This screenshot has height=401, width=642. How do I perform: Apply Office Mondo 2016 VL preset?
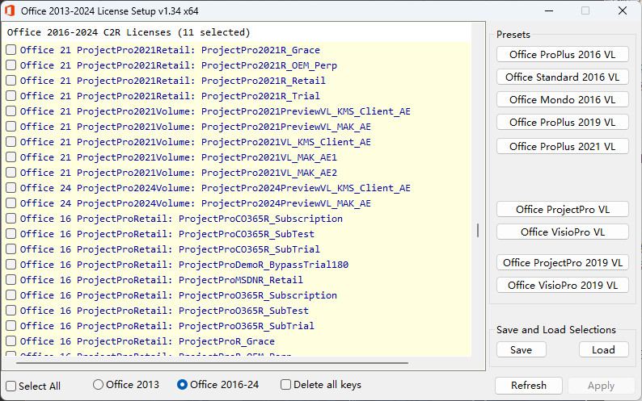tap(562, 99)
